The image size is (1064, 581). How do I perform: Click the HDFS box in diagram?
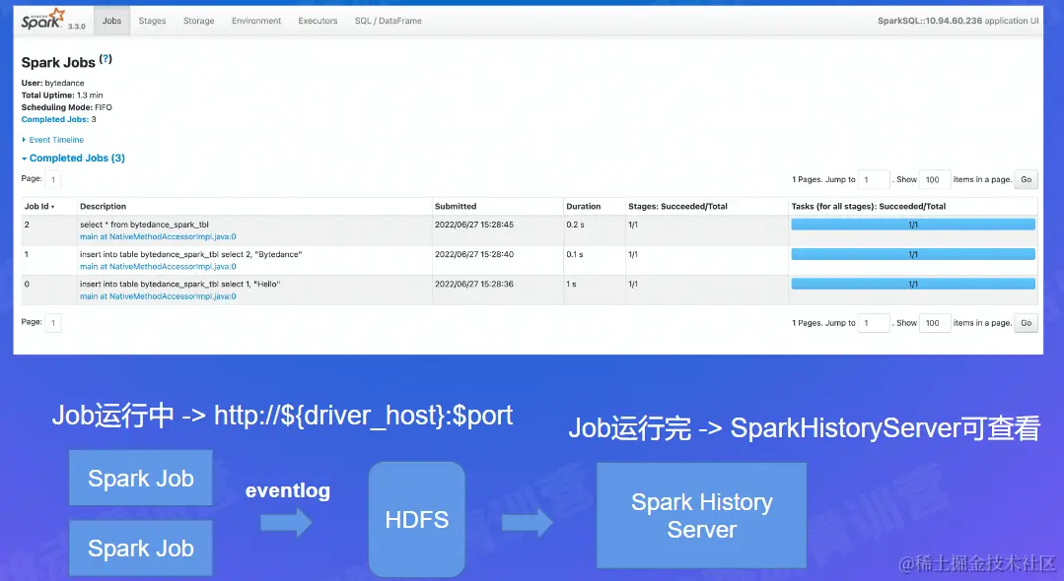click(417, 519)
